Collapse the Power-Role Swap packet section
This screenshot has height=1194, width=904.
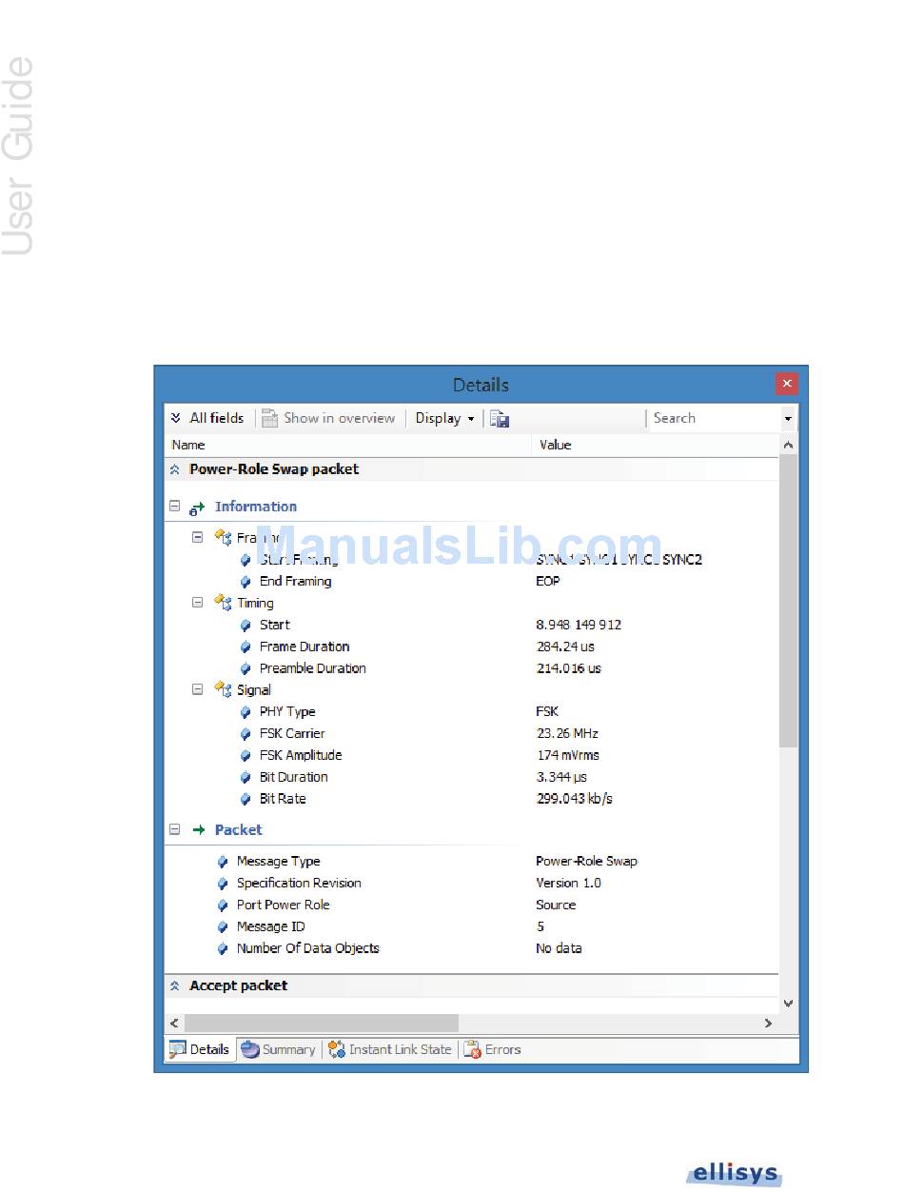coord(175,469)
